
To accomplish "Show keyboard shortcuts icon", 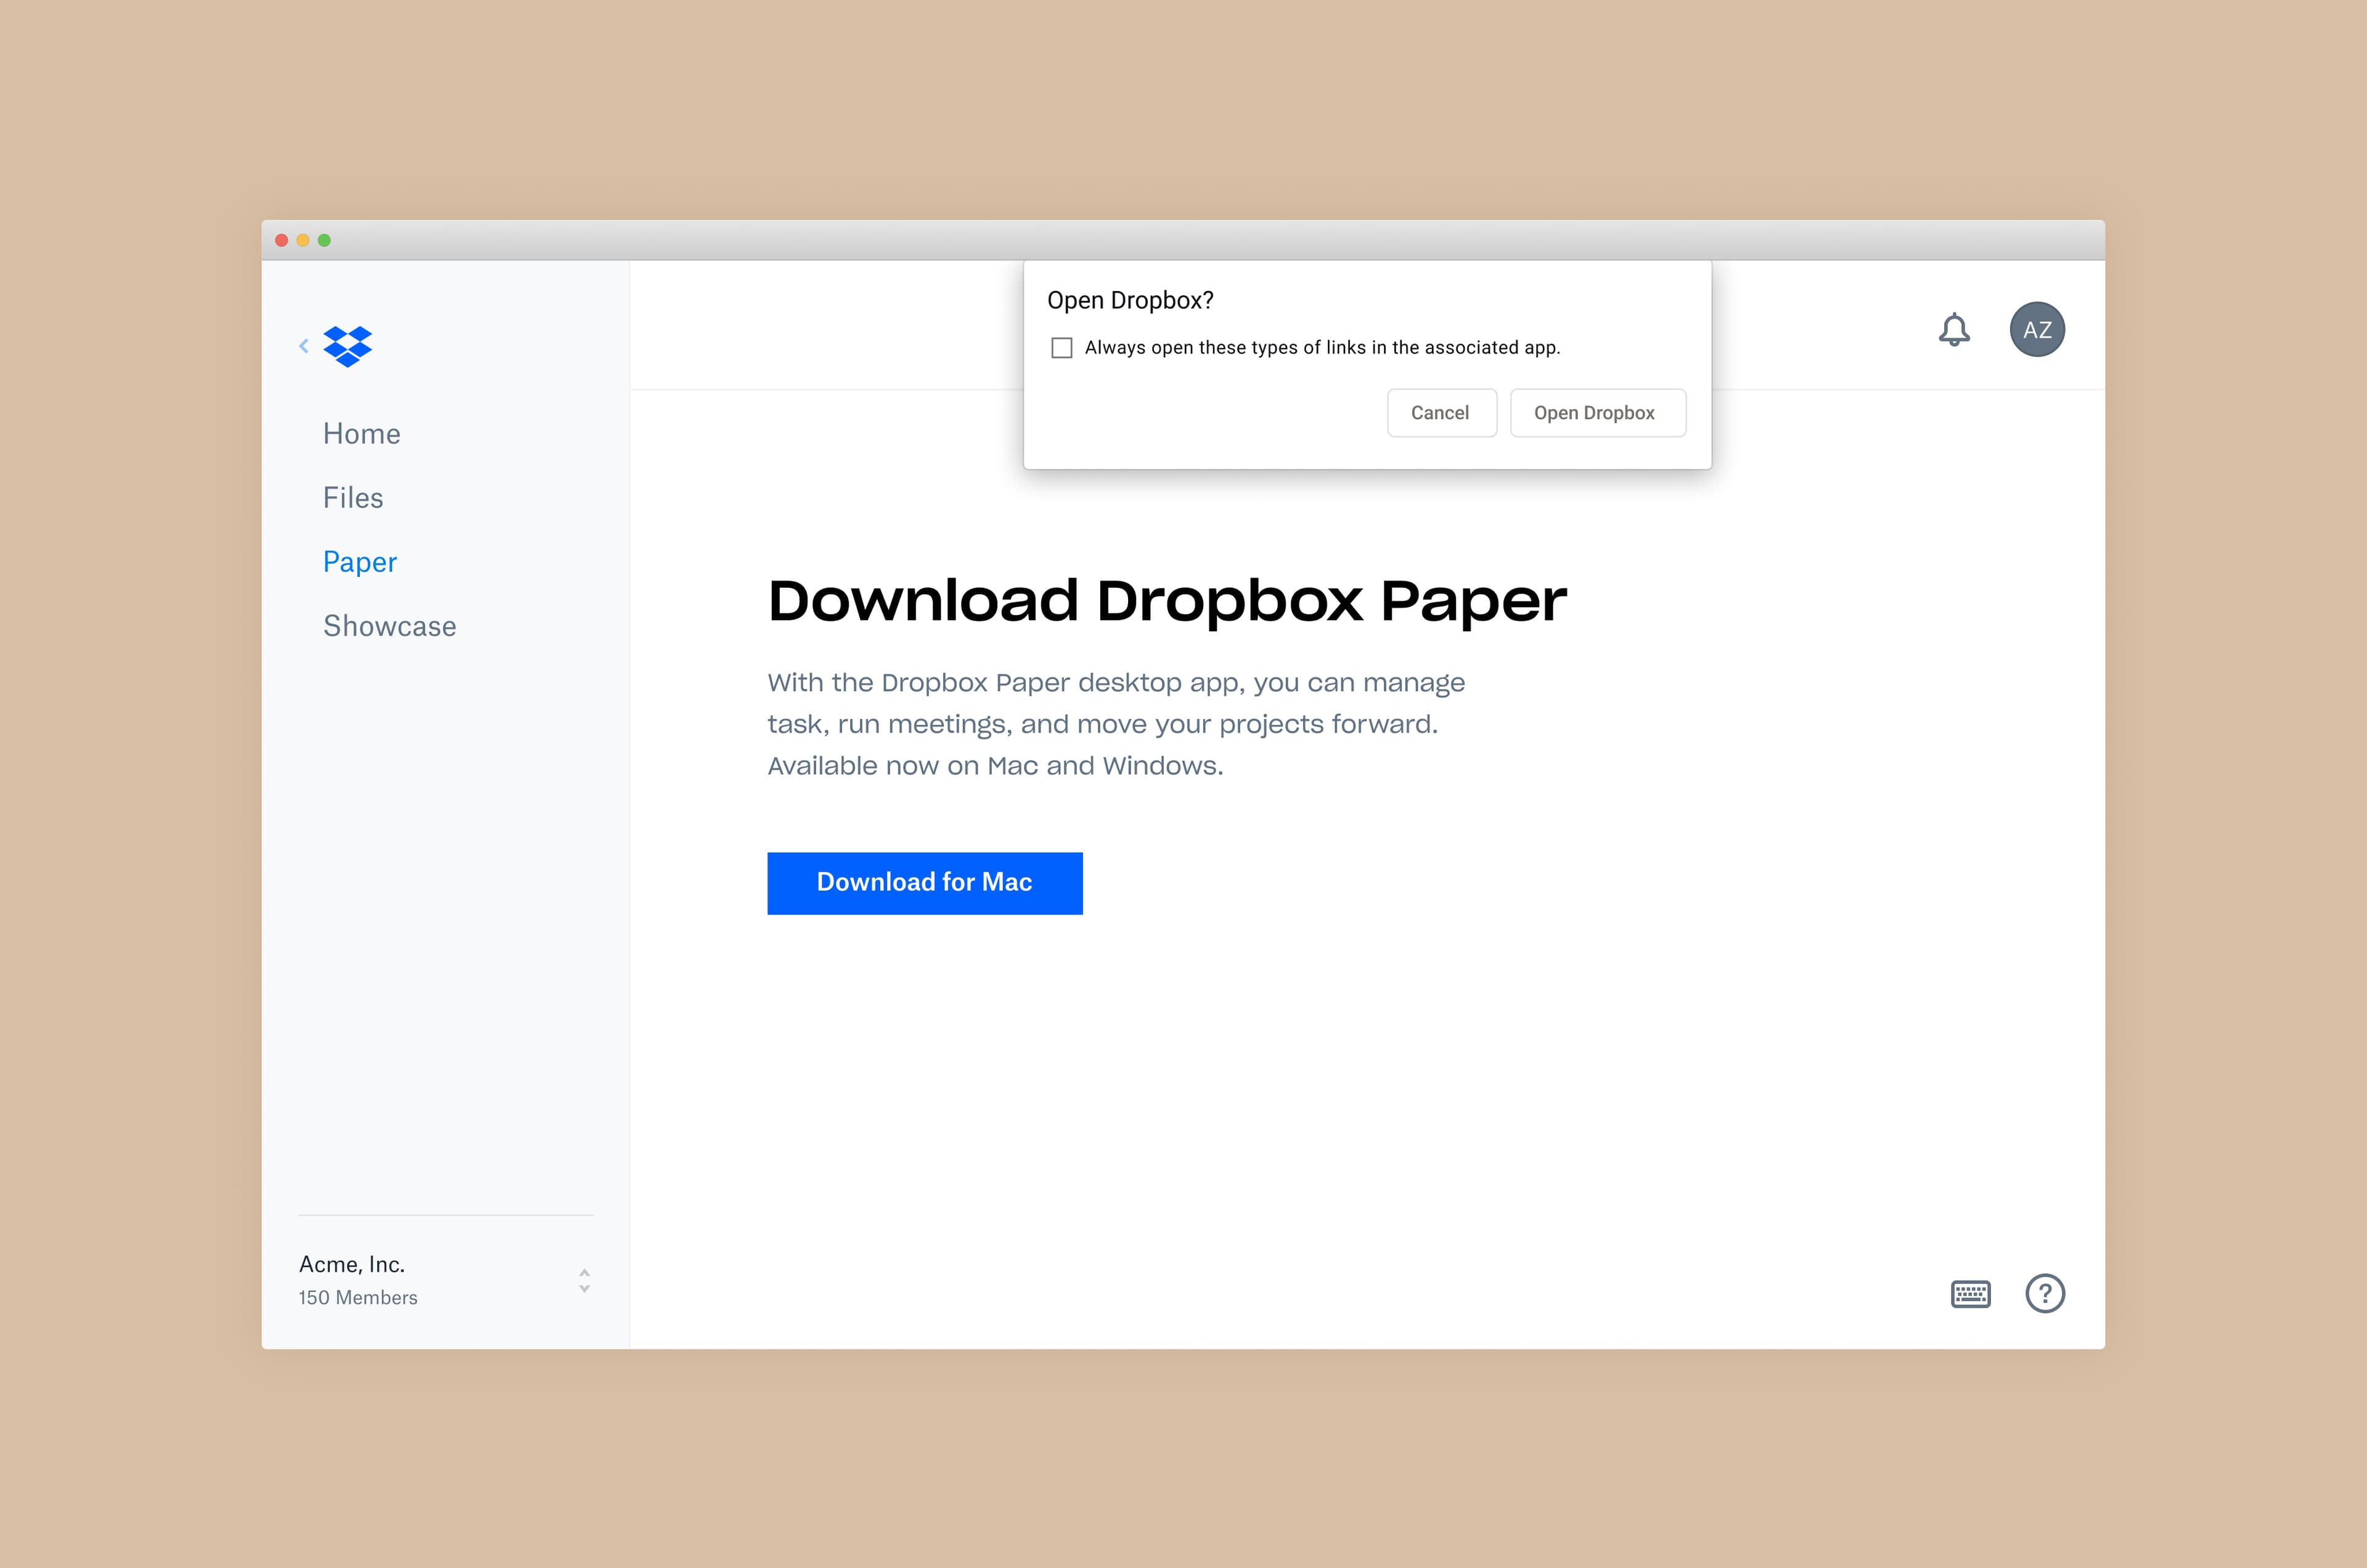I will [1970, 1294].
